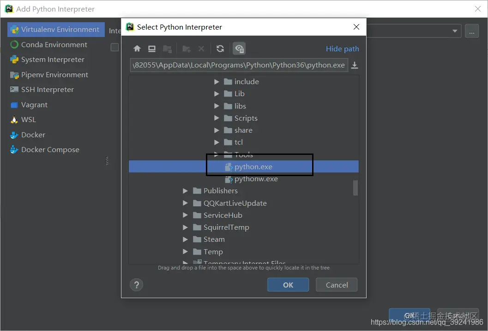Image resolution: width=488 pixels, height=331 pixels.
Task: Expand the SquirrelTemp folder
Action: [x=185, y=227]
